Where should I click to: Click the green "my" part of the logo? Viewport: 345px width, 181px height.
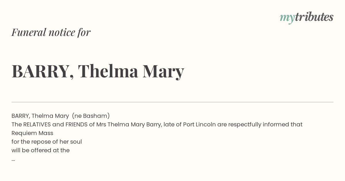coord(287,18)
